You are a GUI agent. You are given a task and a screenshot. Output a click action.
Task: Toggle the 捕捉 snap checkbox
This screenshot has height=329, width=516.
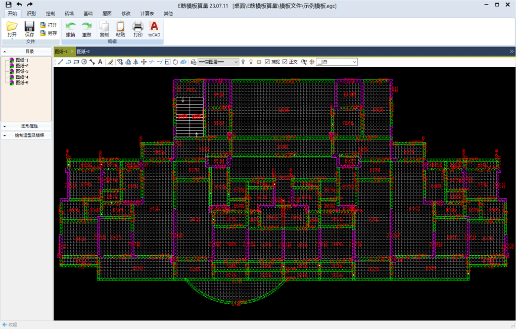click(267, 62)
